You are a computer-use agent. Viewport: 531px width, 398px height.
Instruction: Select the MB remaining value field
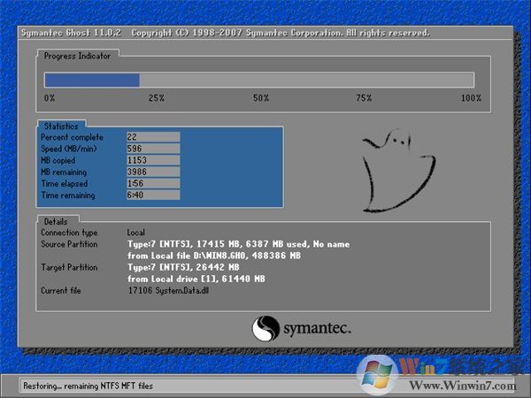pos(152,172)
